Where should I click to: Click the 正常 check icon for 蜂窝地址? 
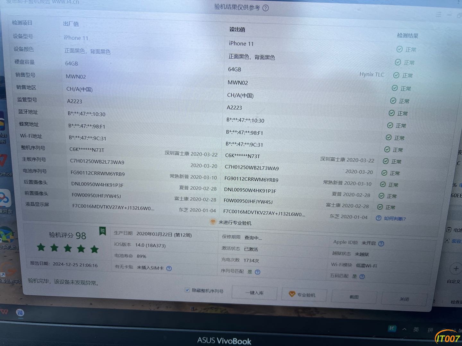coord(389,137)
